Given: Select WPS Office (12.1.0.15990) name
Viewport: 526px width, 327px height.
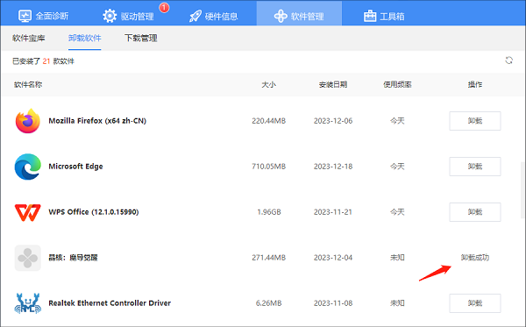Looking at the screenshot, I should pyautogui.click(x=94, y=212).
